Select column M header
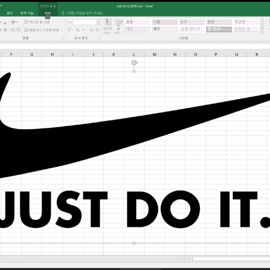This screenshot has width=270, height=270. tap(155, 54)
